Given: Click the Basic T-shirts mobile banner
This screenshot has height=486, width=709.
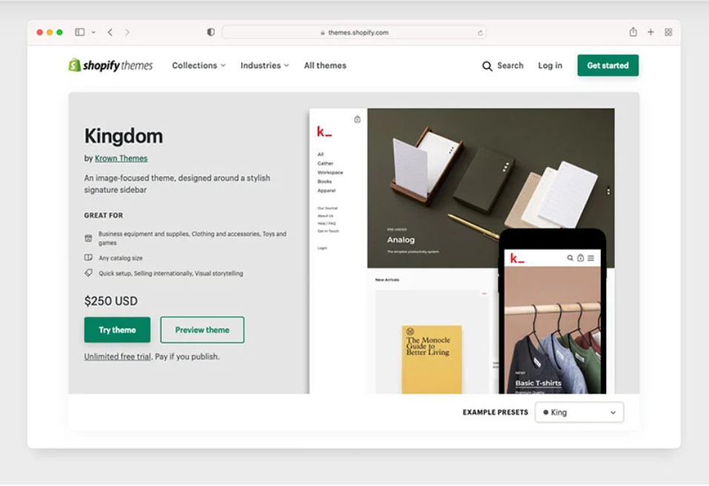Looking at the screenshot, I should click(x=539, y=383).
